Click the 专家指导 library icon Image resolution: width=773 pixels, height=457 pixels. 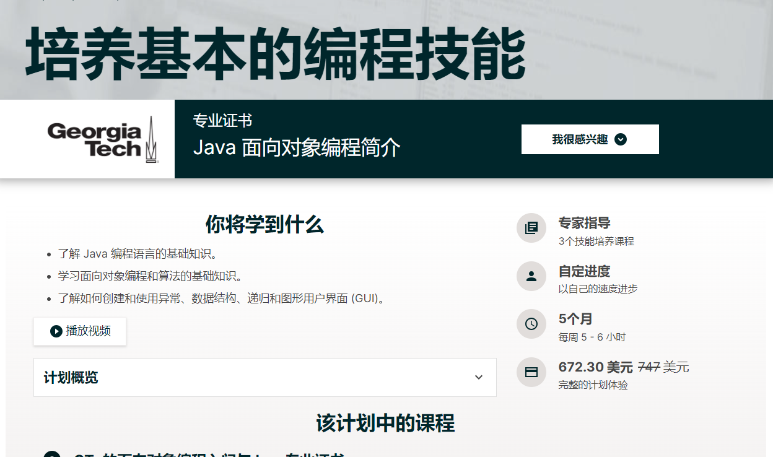tap(531, 228)
